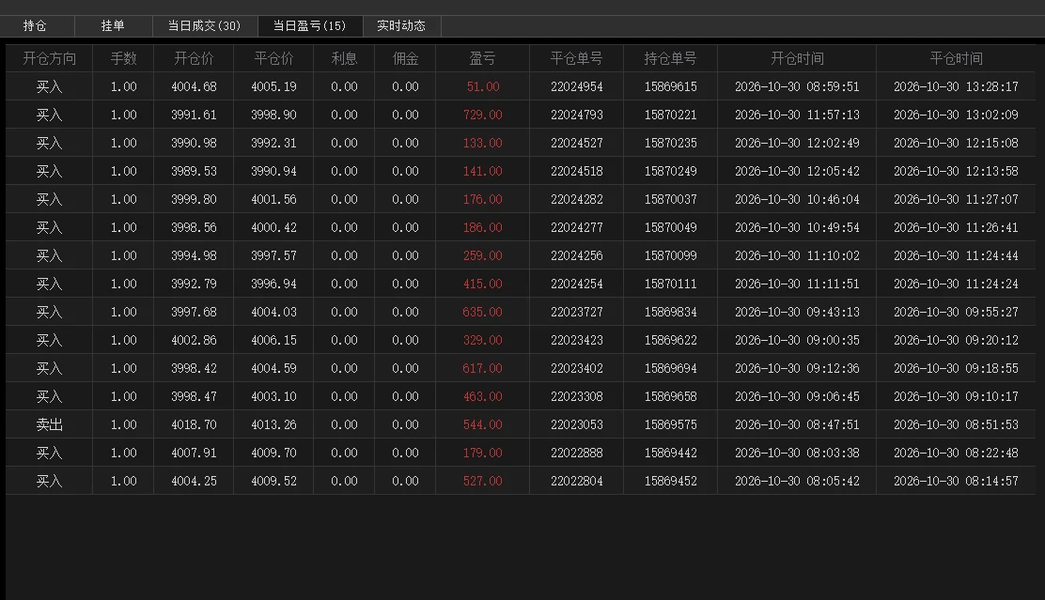Click the 持仓单号 column header
This screenshot has height=600, width=1045.
pyautogui.click(x=670, y=58)
